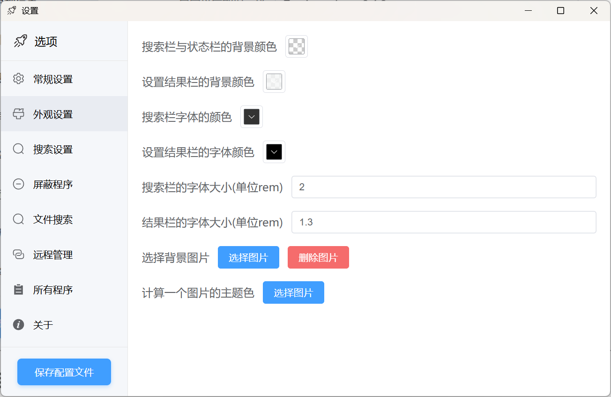This screenshot has width=611, height=397.
Task: Click the info icon beside 关于
Action: coord(18,324)
